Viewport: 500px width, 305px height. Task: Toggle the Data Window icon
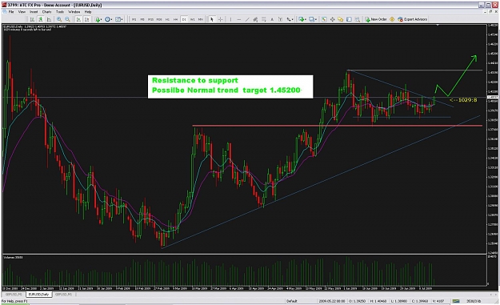[x=332, y=19]
